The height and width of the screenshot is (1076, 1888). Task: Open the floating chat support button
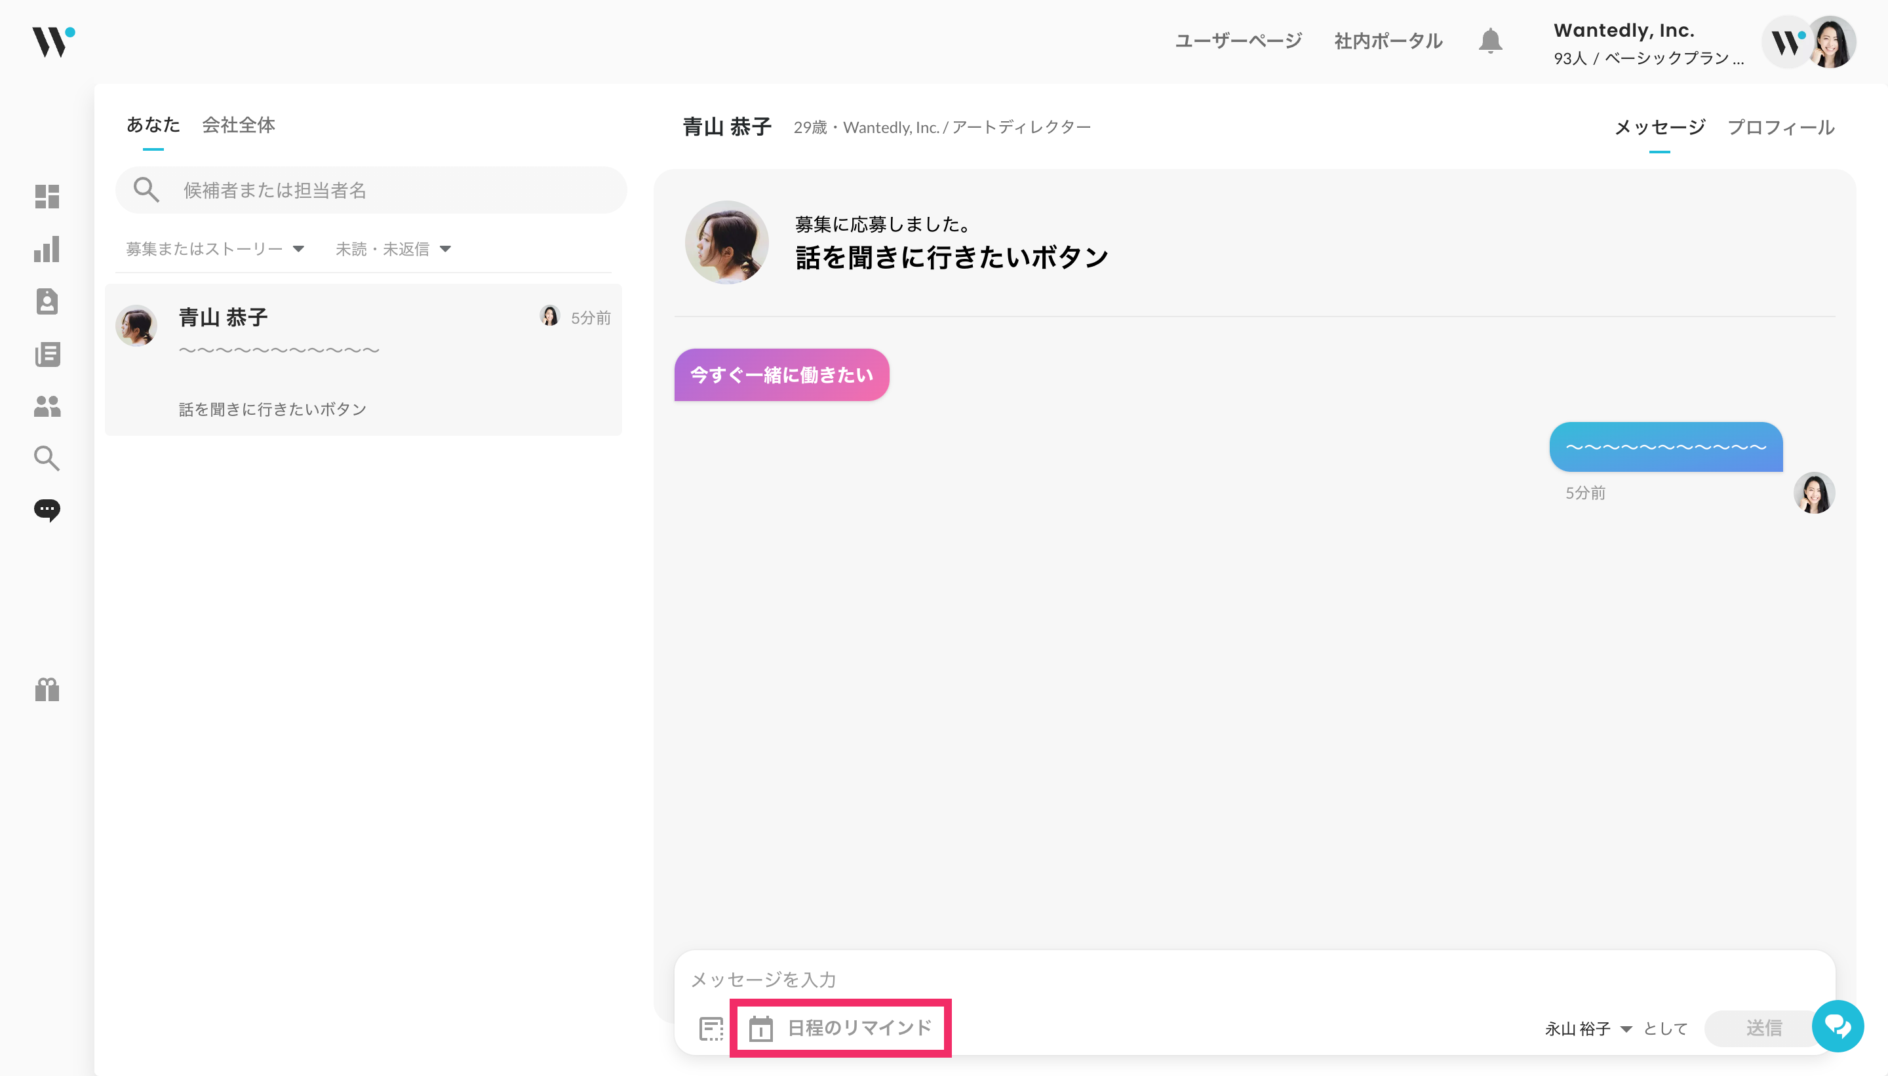click(x=1837, y=1026)
